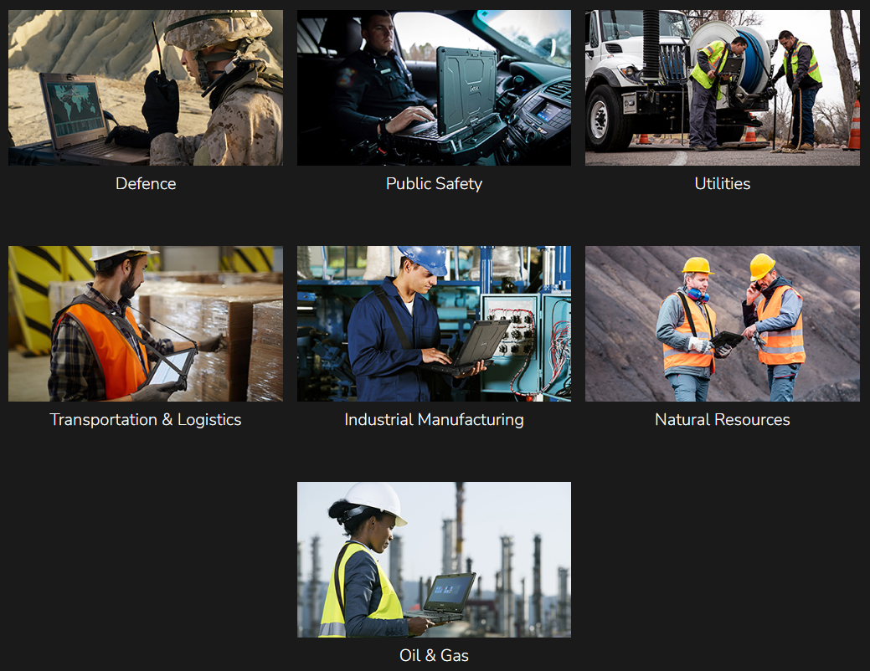The image size is (870, 671).
Task: Open the Transportation & Logistics warehouse image
Action: pos(145,324)
